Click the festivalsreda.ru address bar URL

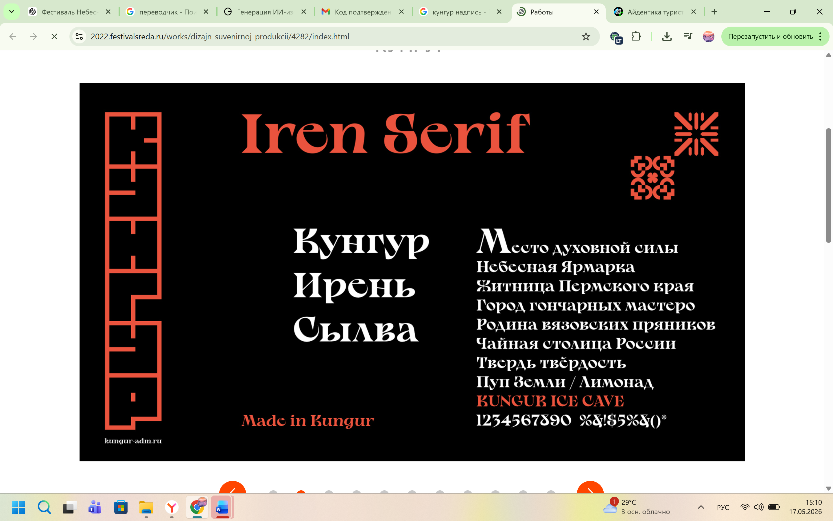point(220,36)
